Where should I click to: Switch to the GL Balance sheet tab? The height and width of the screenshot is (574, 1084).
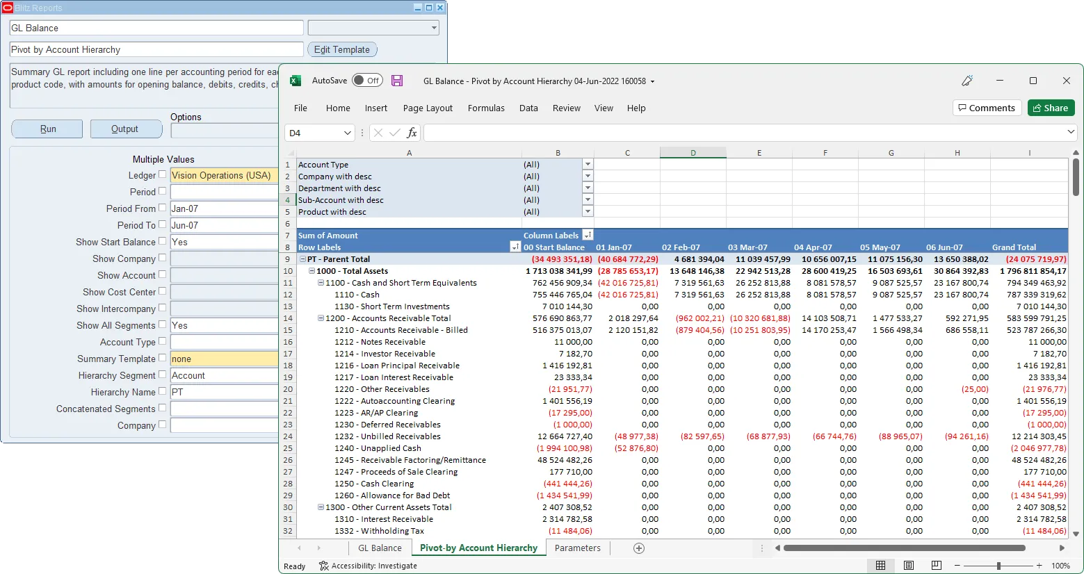tap(380, 548)
